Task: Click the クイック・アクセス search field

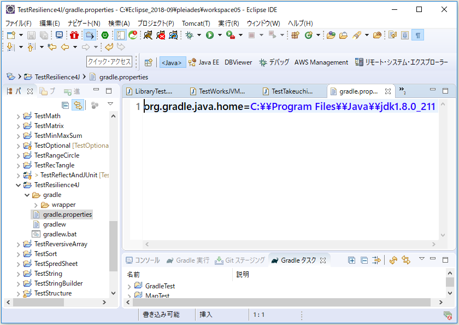Action: coord(109,61)
